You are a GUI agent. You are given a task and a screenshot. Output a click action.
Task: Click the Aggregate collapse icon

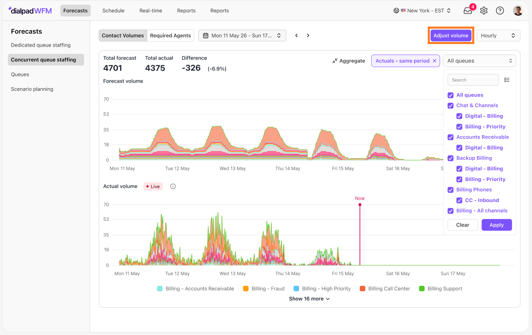pos(335,61)
